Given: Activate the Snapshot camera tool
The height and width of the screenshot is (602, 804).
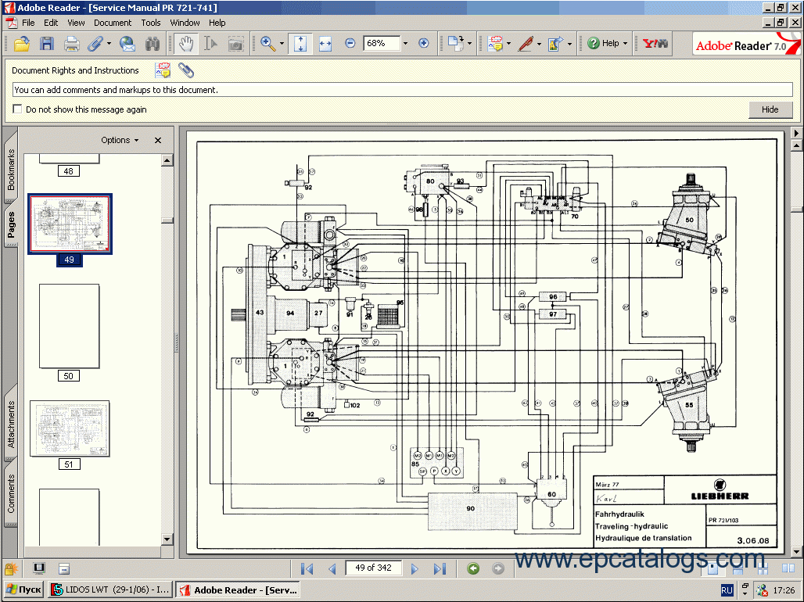Looking at the screenshot, I should pos(235,44).
